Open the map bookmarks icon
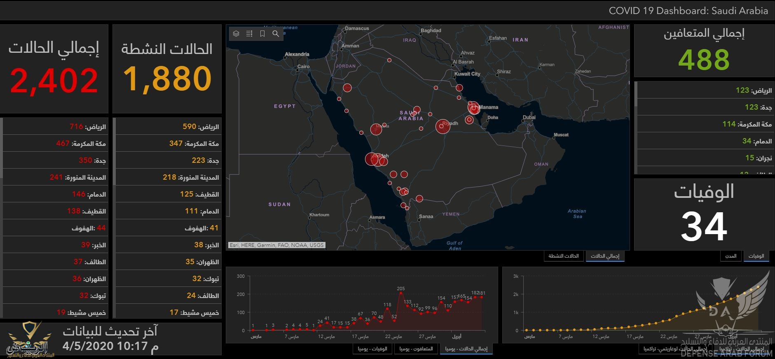The height and width of the screenshot is (359, 775). pos(262,34)
